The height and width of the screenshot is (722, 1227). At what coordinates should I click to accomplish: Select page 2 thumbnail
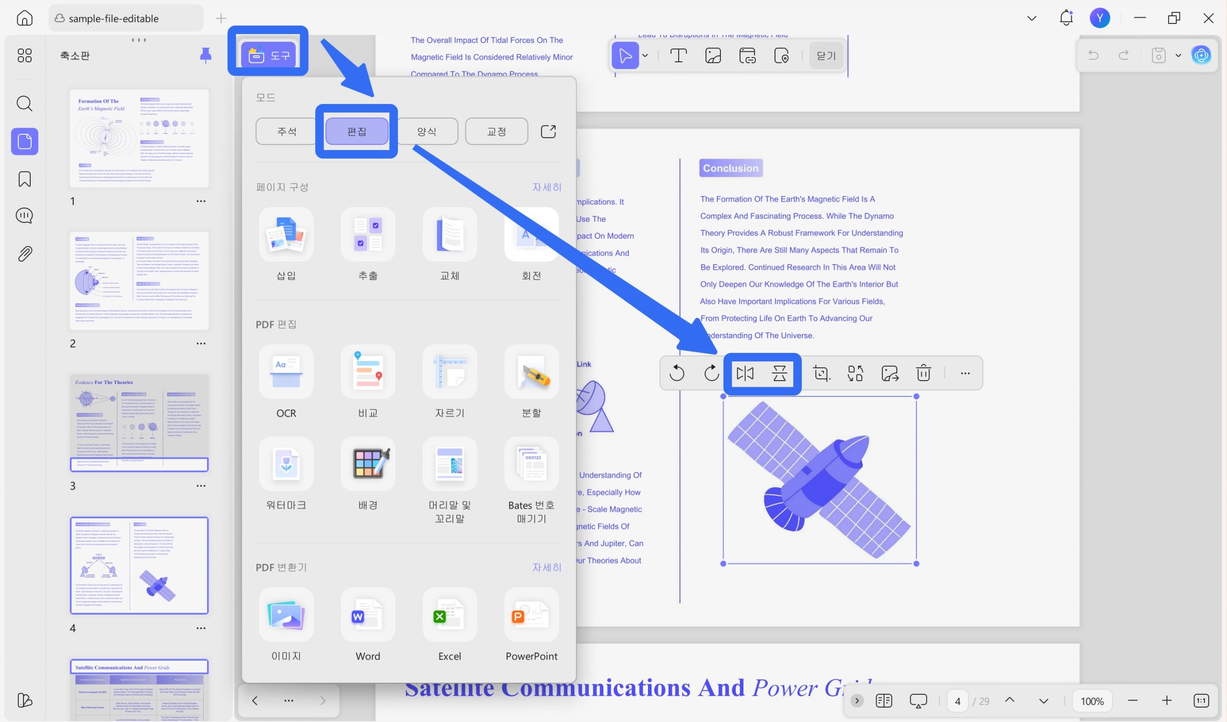(x=139, y=280)
